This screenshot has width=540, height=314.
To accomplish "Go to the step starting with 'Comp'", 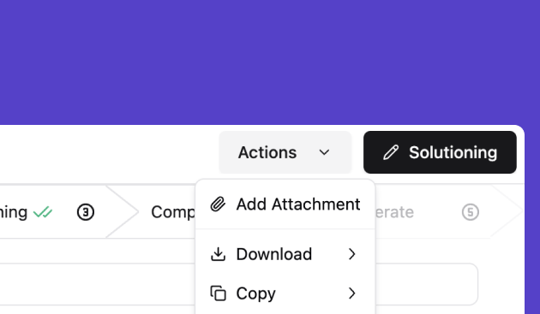I will click(173, 212).
